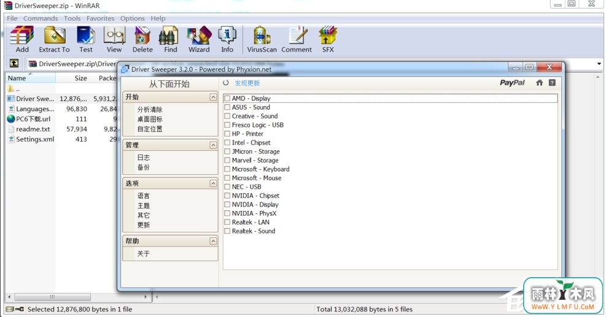The image size is (606, 317).
Task: Check the NVIDIA - PhysX checkbox
Action: tap(227, 213)
